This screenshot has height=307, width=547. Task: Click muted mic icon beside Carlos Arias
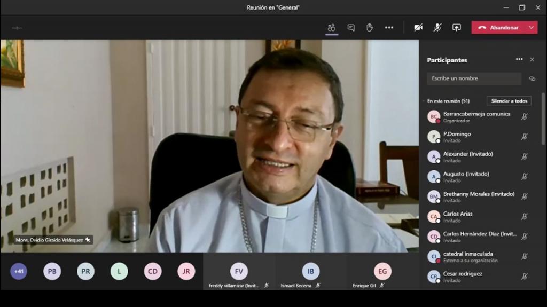click(x=524, y=217)
